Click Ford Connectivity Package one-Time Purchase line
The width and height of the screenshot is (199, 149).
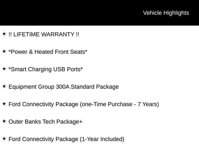tap(84, 104)
